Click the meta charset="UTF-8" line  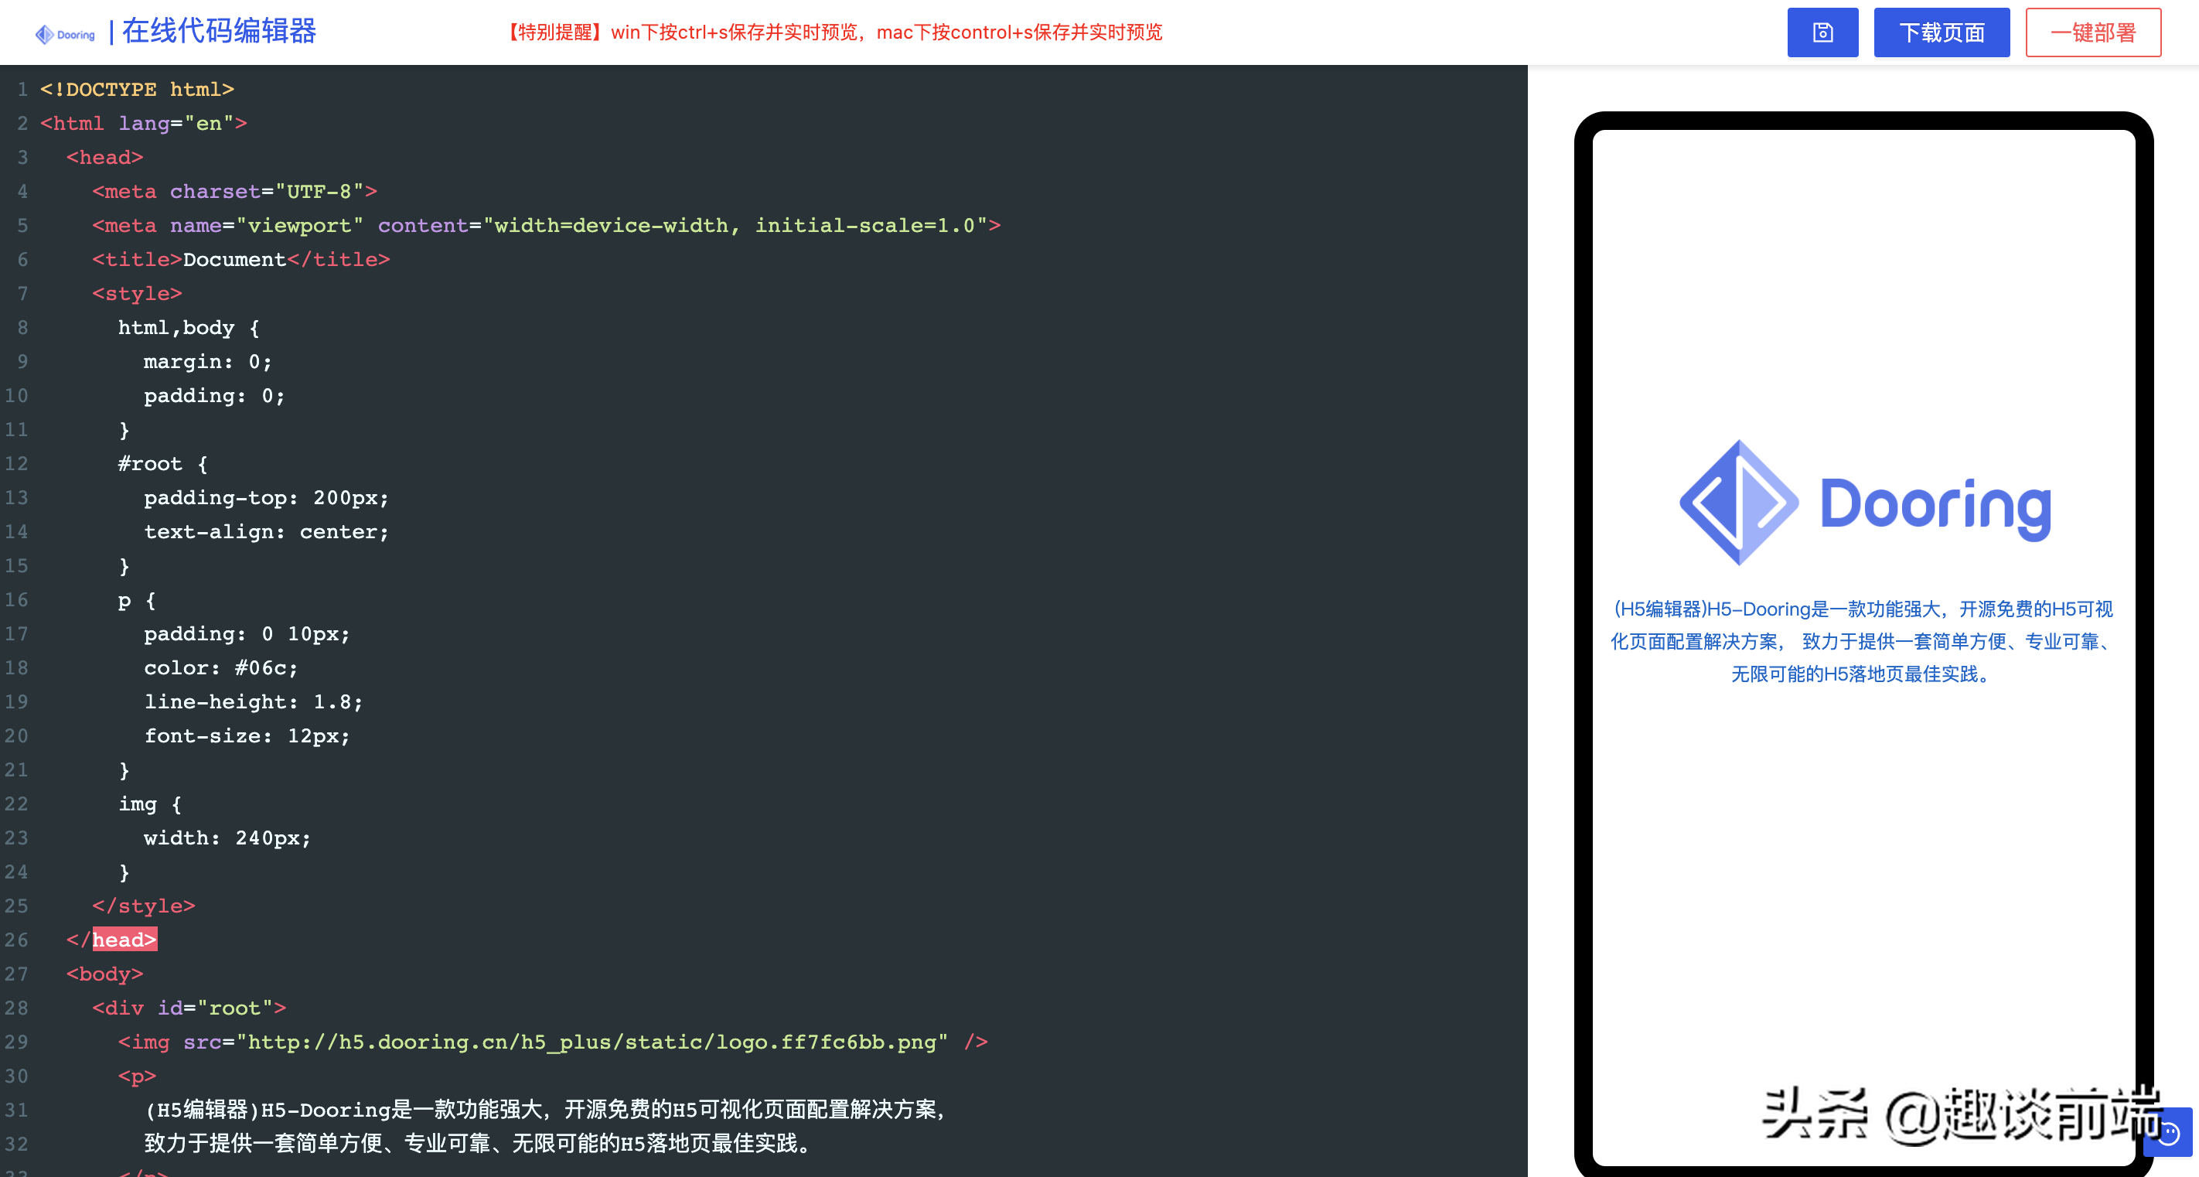coord(235,191)
